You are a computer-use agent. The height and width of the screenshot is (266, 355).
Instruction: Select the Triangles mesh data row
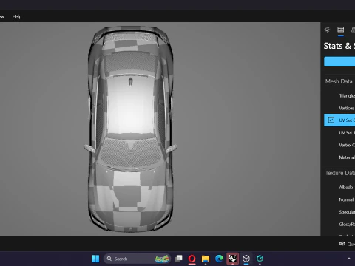[x=339, y=96]
